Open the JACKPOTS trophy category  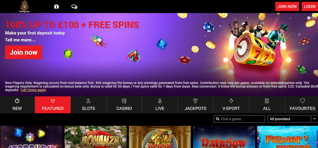point(195,105)
